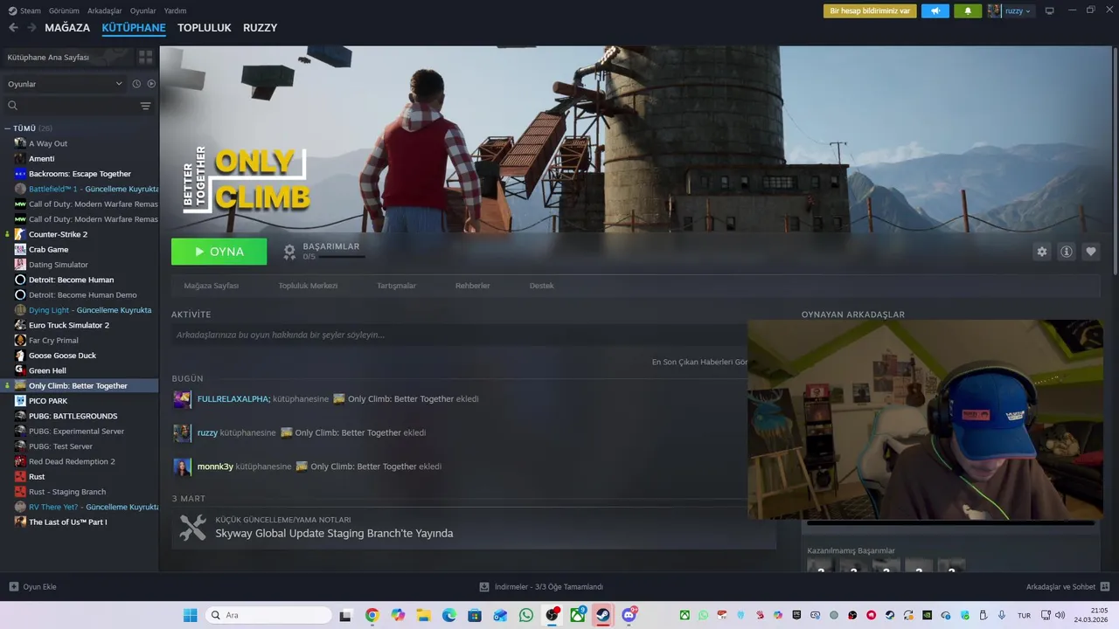1119x629 pixels.
Task: Open WhatsApp from the taskbar
Action: click(526, 615)
